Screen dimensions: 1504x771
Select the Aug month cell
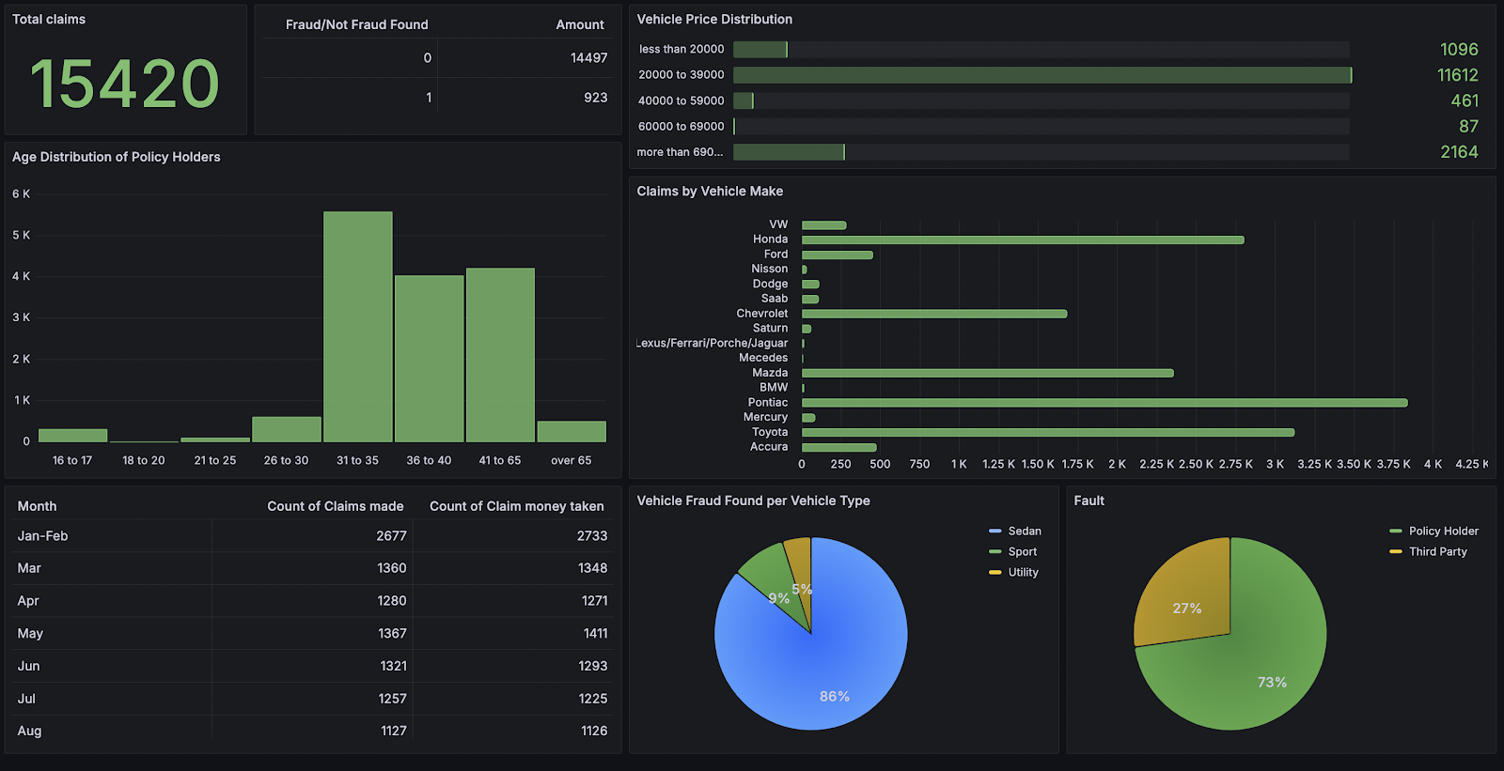(29, 731)
